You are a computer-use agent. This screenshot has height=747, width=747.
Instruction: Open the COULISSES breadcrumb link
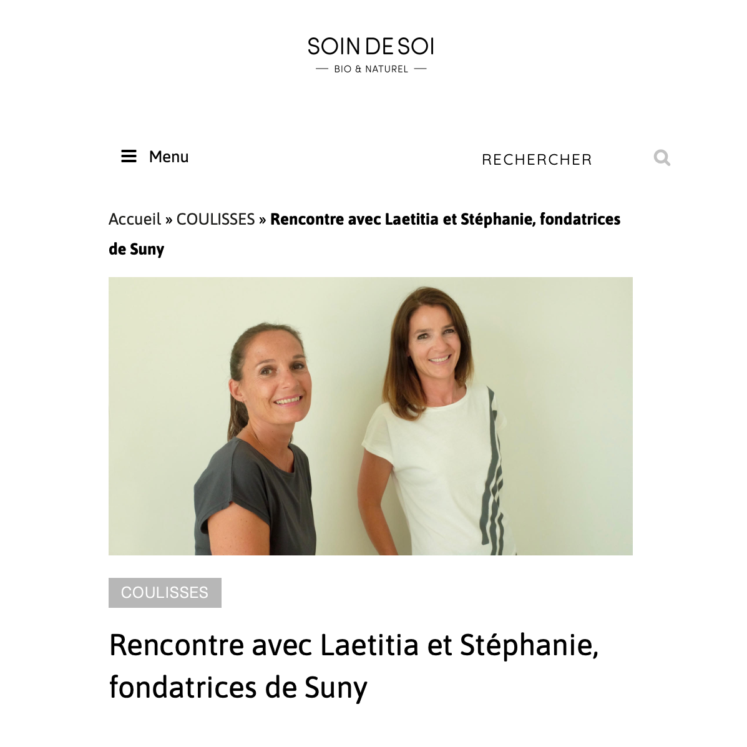(215, 219)
